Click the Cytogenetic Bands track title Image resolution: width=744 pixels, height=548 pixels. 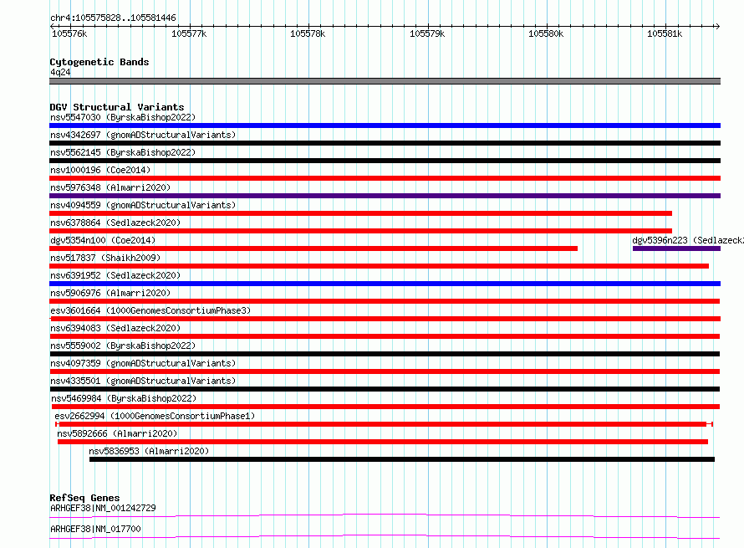click(x=99, y=62)
